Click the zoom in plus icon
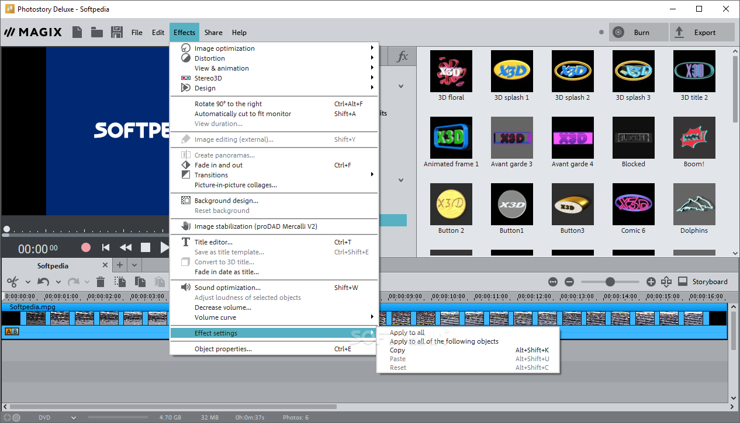 pyautogui.click(x=651, y=282)
